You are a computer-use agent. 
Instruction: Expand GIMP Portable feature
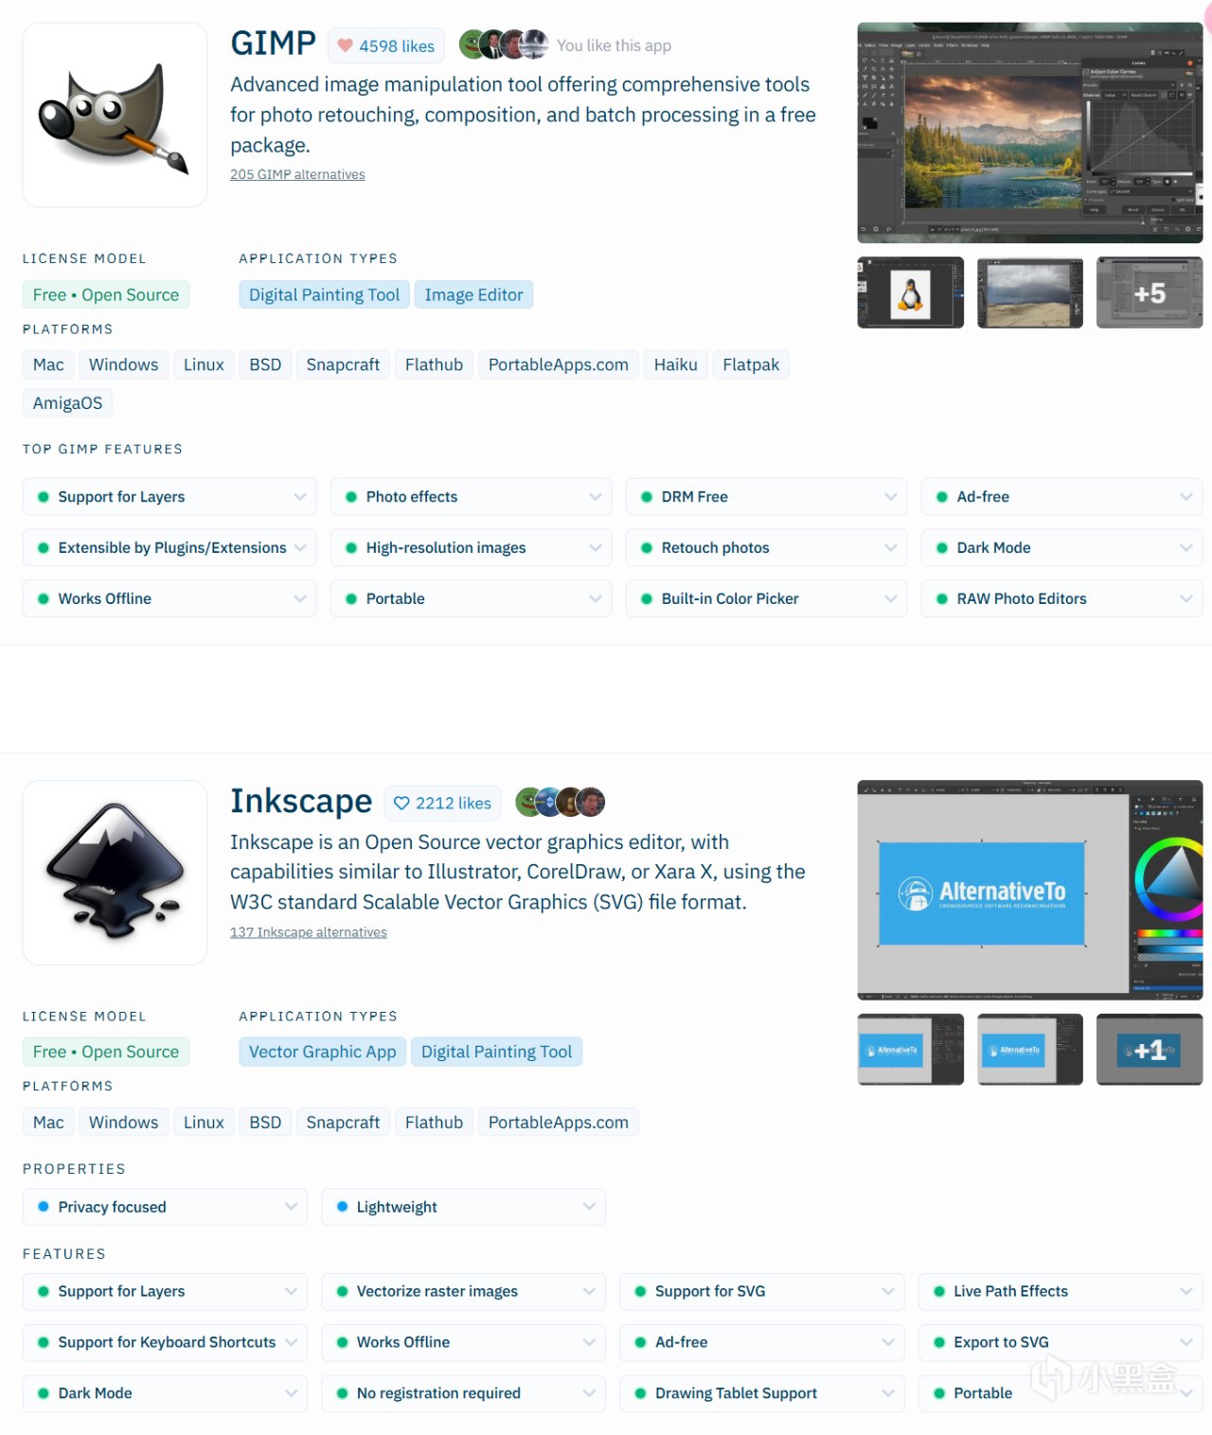[471, 599]
